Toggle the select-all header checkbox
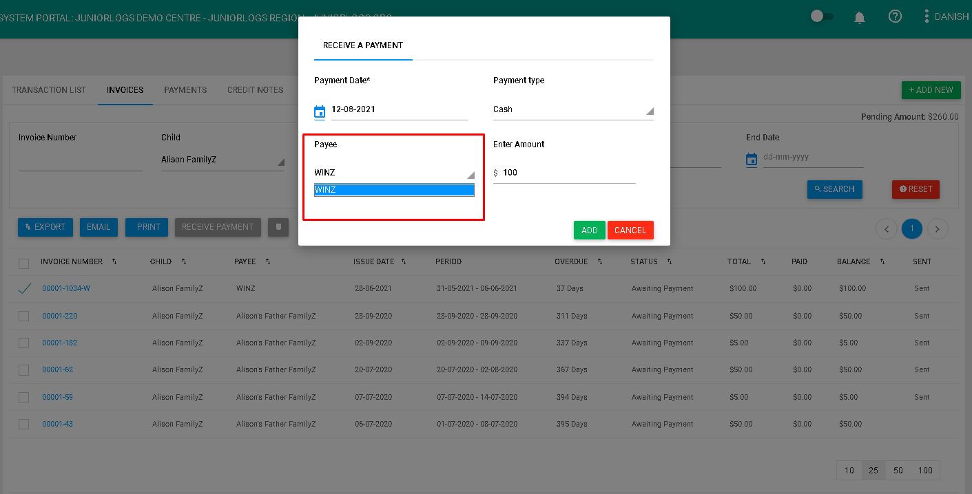Screen dimensions: 972x494 [x=24, y=264]
